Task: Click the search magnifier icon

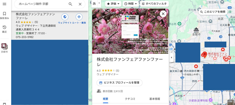Action: point(70,4)
